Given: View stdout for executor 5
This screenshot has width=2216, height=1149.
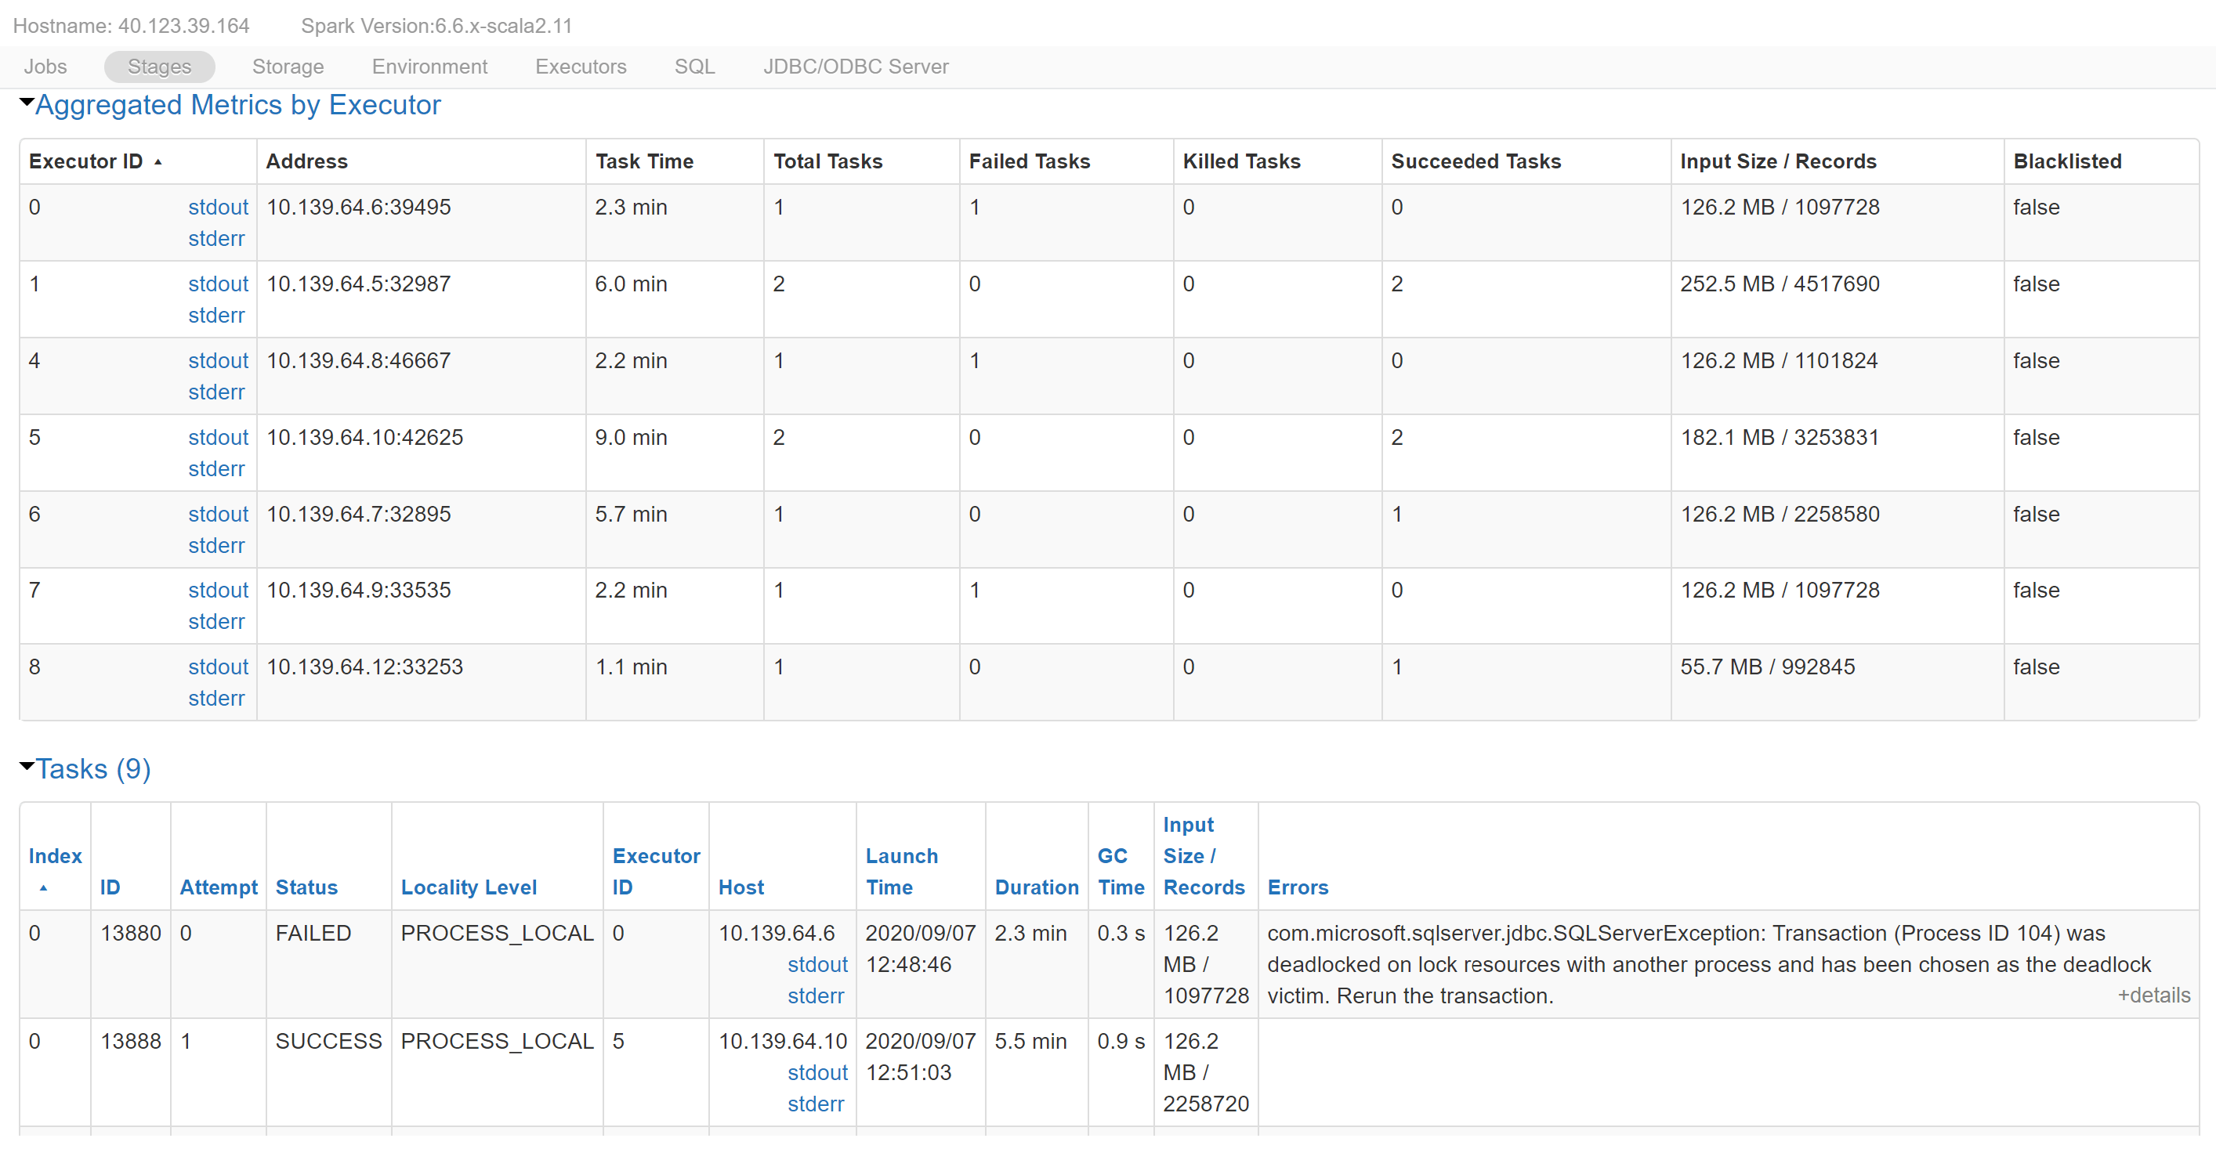Looking at the screenshot, I should point(217,437).
